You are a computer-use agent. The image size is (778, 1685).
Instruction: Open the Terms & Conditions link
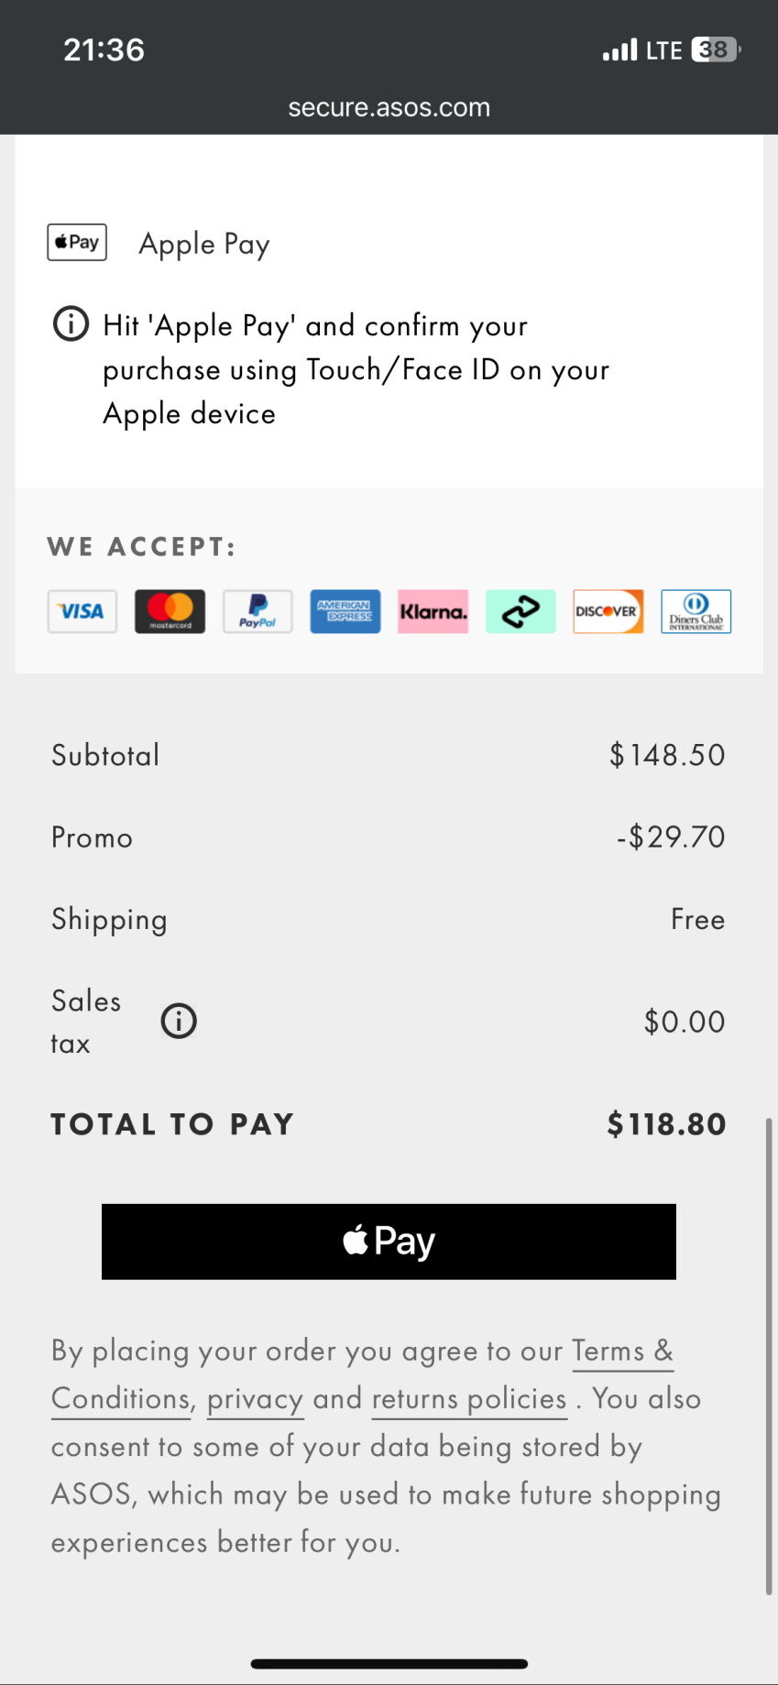point(622,1351)
